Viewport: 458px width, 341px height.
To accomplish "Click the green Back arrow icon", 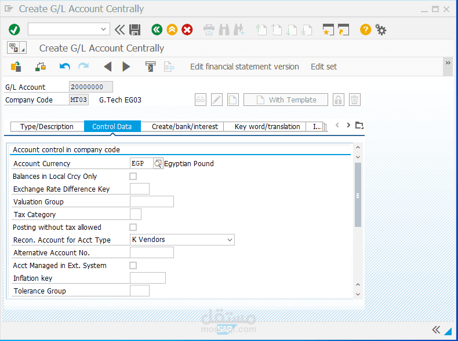I will click(x=157, y=30).
